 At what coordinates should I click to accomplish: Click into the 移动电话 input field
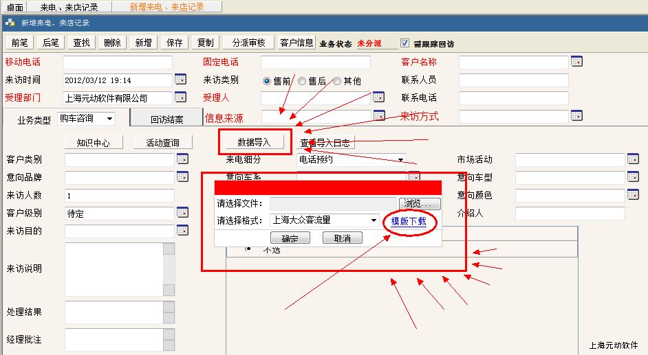click(117, 62)
